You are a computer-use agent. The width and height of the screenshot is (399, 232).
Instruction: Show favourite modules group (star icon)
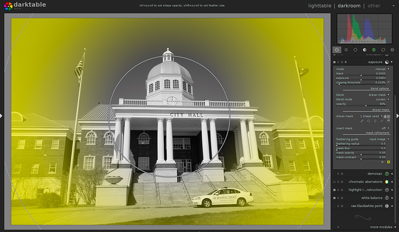pyautogui.click(x=346, y=50)
